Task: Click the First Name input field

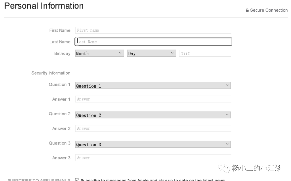Action: click(153, 30)
